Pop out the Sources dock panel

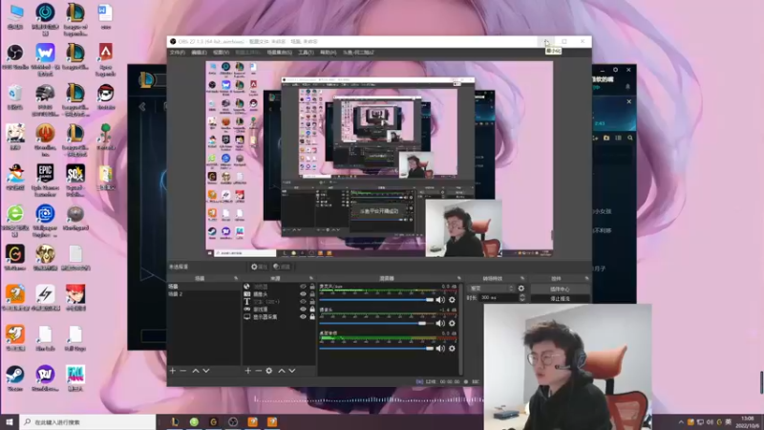click(x=311, y=278)
